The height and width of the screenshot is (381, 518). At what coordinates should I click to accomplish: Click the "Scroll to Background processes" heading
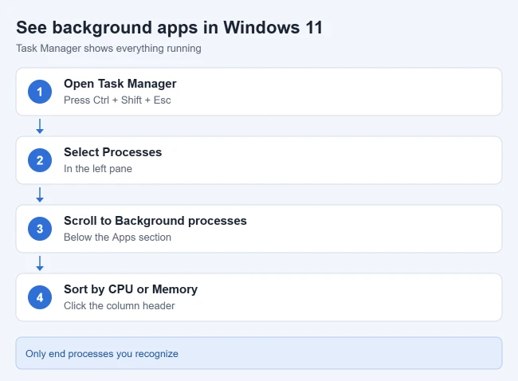click(155, 221)
